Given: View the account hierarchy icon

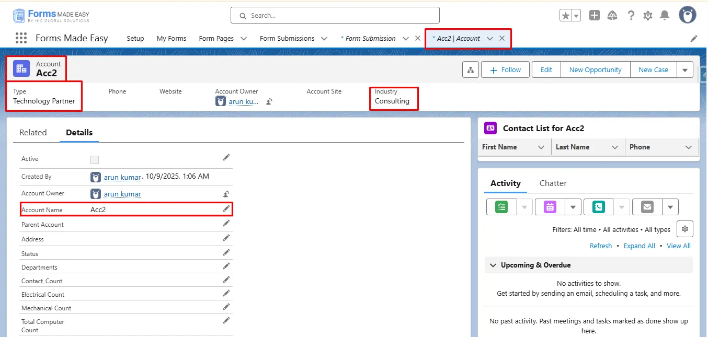Looking at the screenshot, I should tap(471, 70).
